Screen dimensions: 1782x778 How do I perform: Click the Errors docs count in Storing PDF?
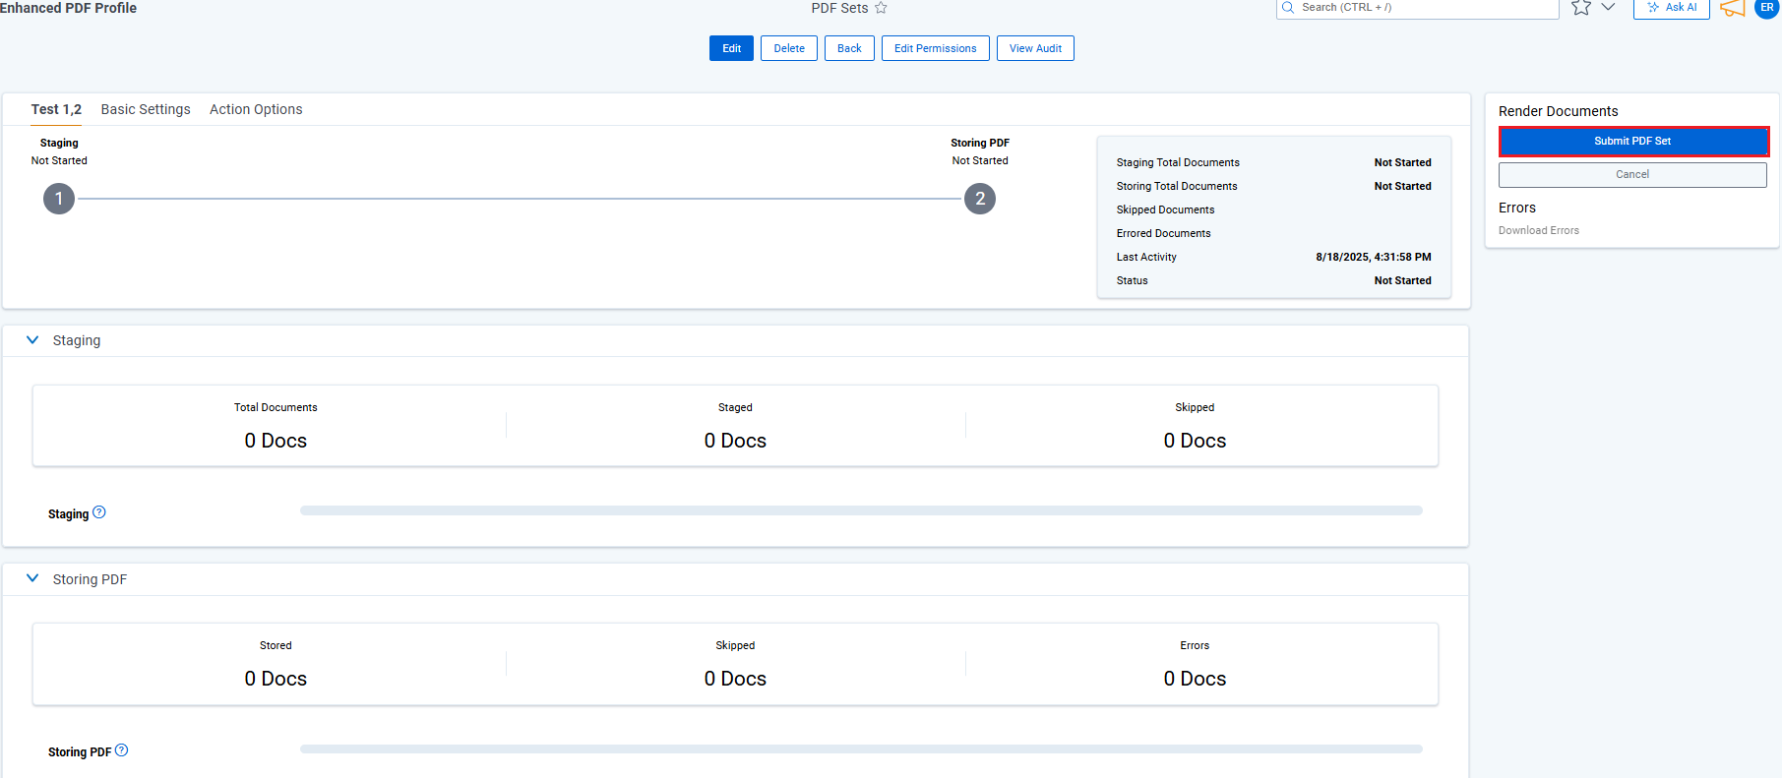[x=1195, y=679]
